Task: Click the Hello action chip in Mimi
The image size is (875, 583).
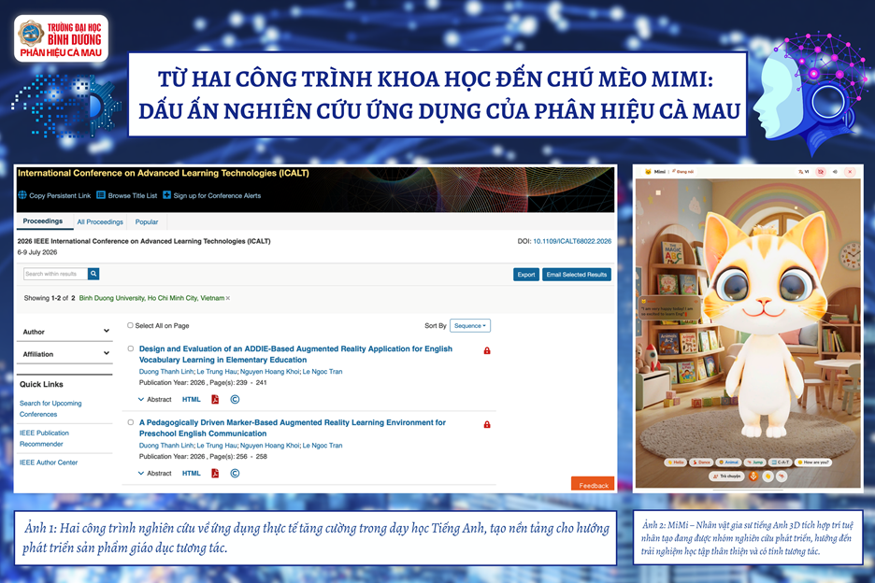Action: [676, 462]
